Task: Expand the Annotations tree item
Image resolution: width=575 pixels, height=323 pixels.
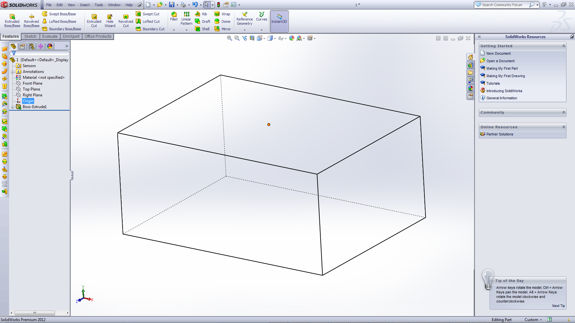Action: pos(13,72)
